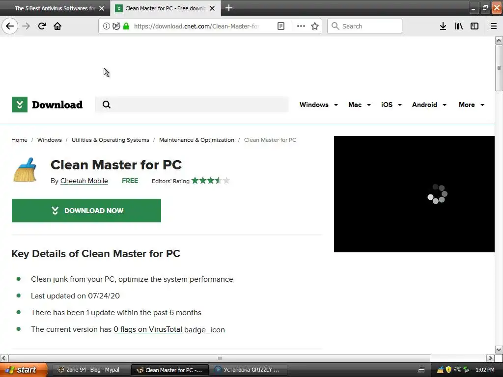Click the broom tray icon in taskbar

(x=440, y=370)
